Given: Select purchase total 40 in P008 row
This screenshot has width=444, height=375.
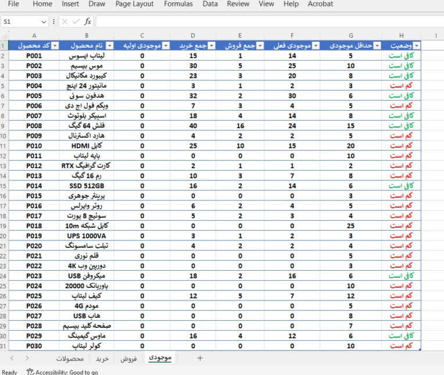Looking at the screenshot, I should coord(193,126).
